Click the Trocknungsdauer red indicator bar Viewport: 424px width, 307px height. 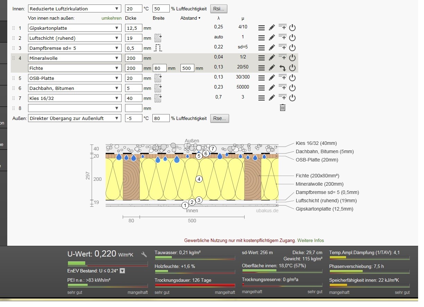pos(195,285)
